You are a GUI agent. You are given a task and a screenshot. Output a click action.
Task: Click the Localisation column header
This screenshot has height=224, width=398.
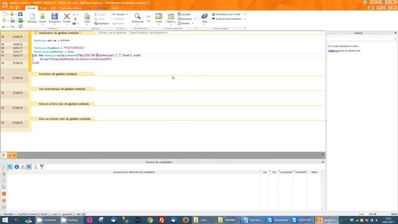click(286, 172)
